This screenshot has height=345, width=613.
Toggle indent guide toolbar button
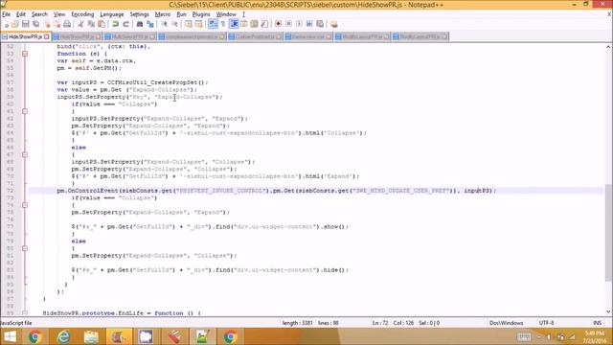coord(234,24)
